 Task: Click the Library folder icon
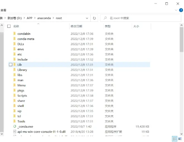(14, 70)
